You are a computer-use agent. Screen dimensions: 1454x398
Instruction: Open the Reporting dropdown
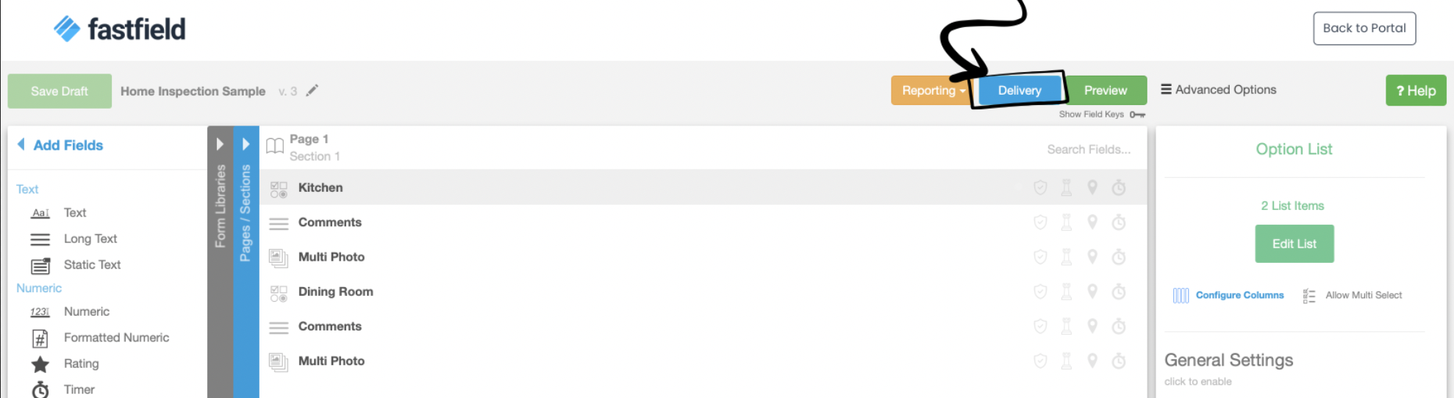click(x=933, y=90)
